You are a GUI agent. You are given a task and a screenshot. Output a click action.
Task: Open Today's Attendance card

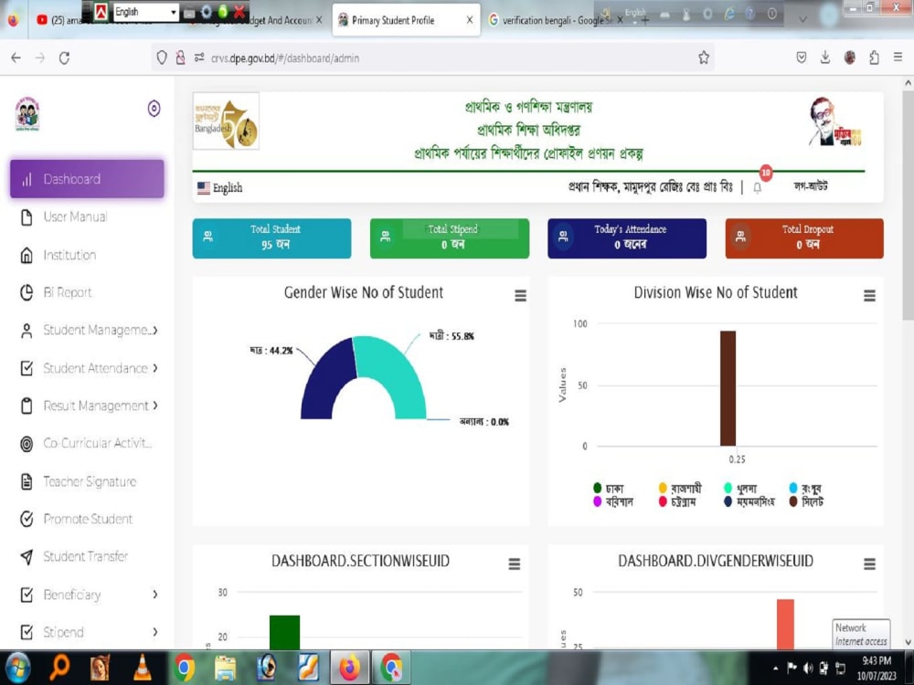(627, 238)
